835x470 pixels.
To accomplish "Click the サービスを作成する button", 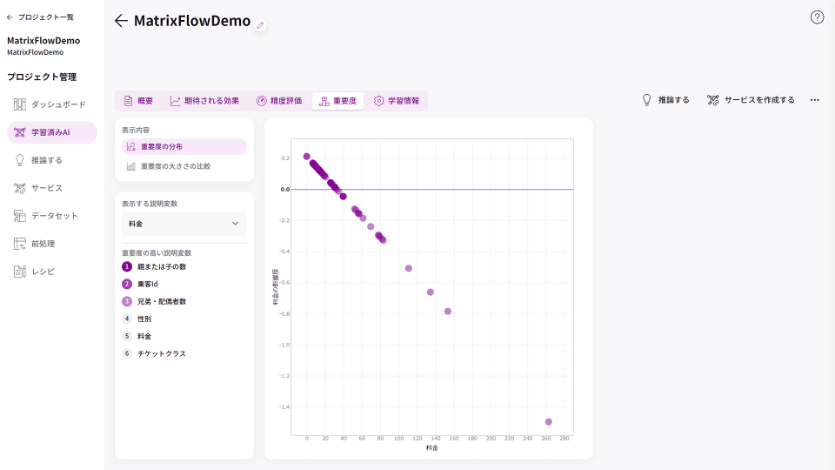I will [751, 100].
